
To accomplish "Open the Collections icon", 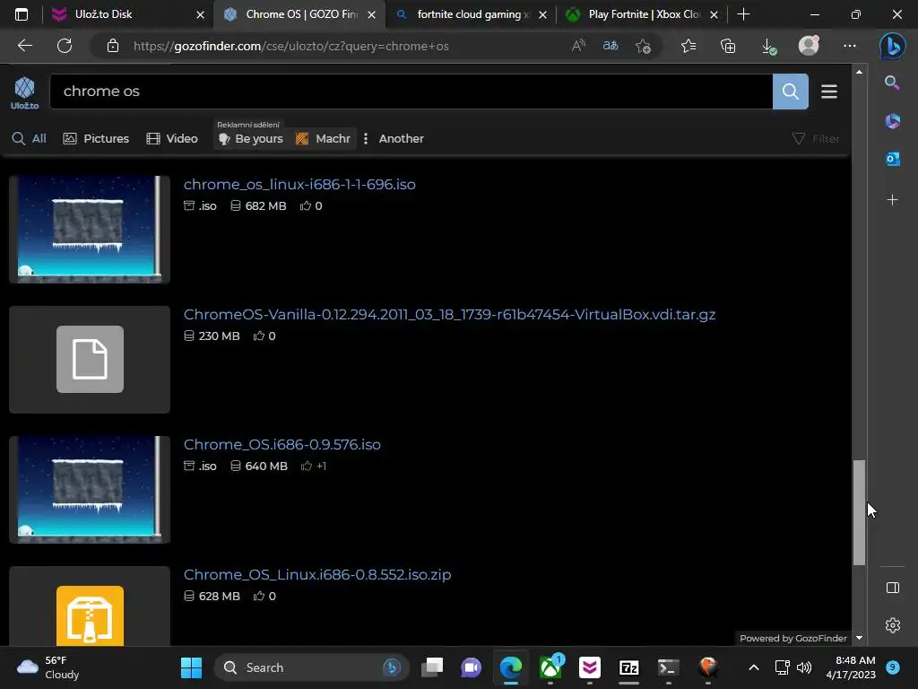I will 728,46.
